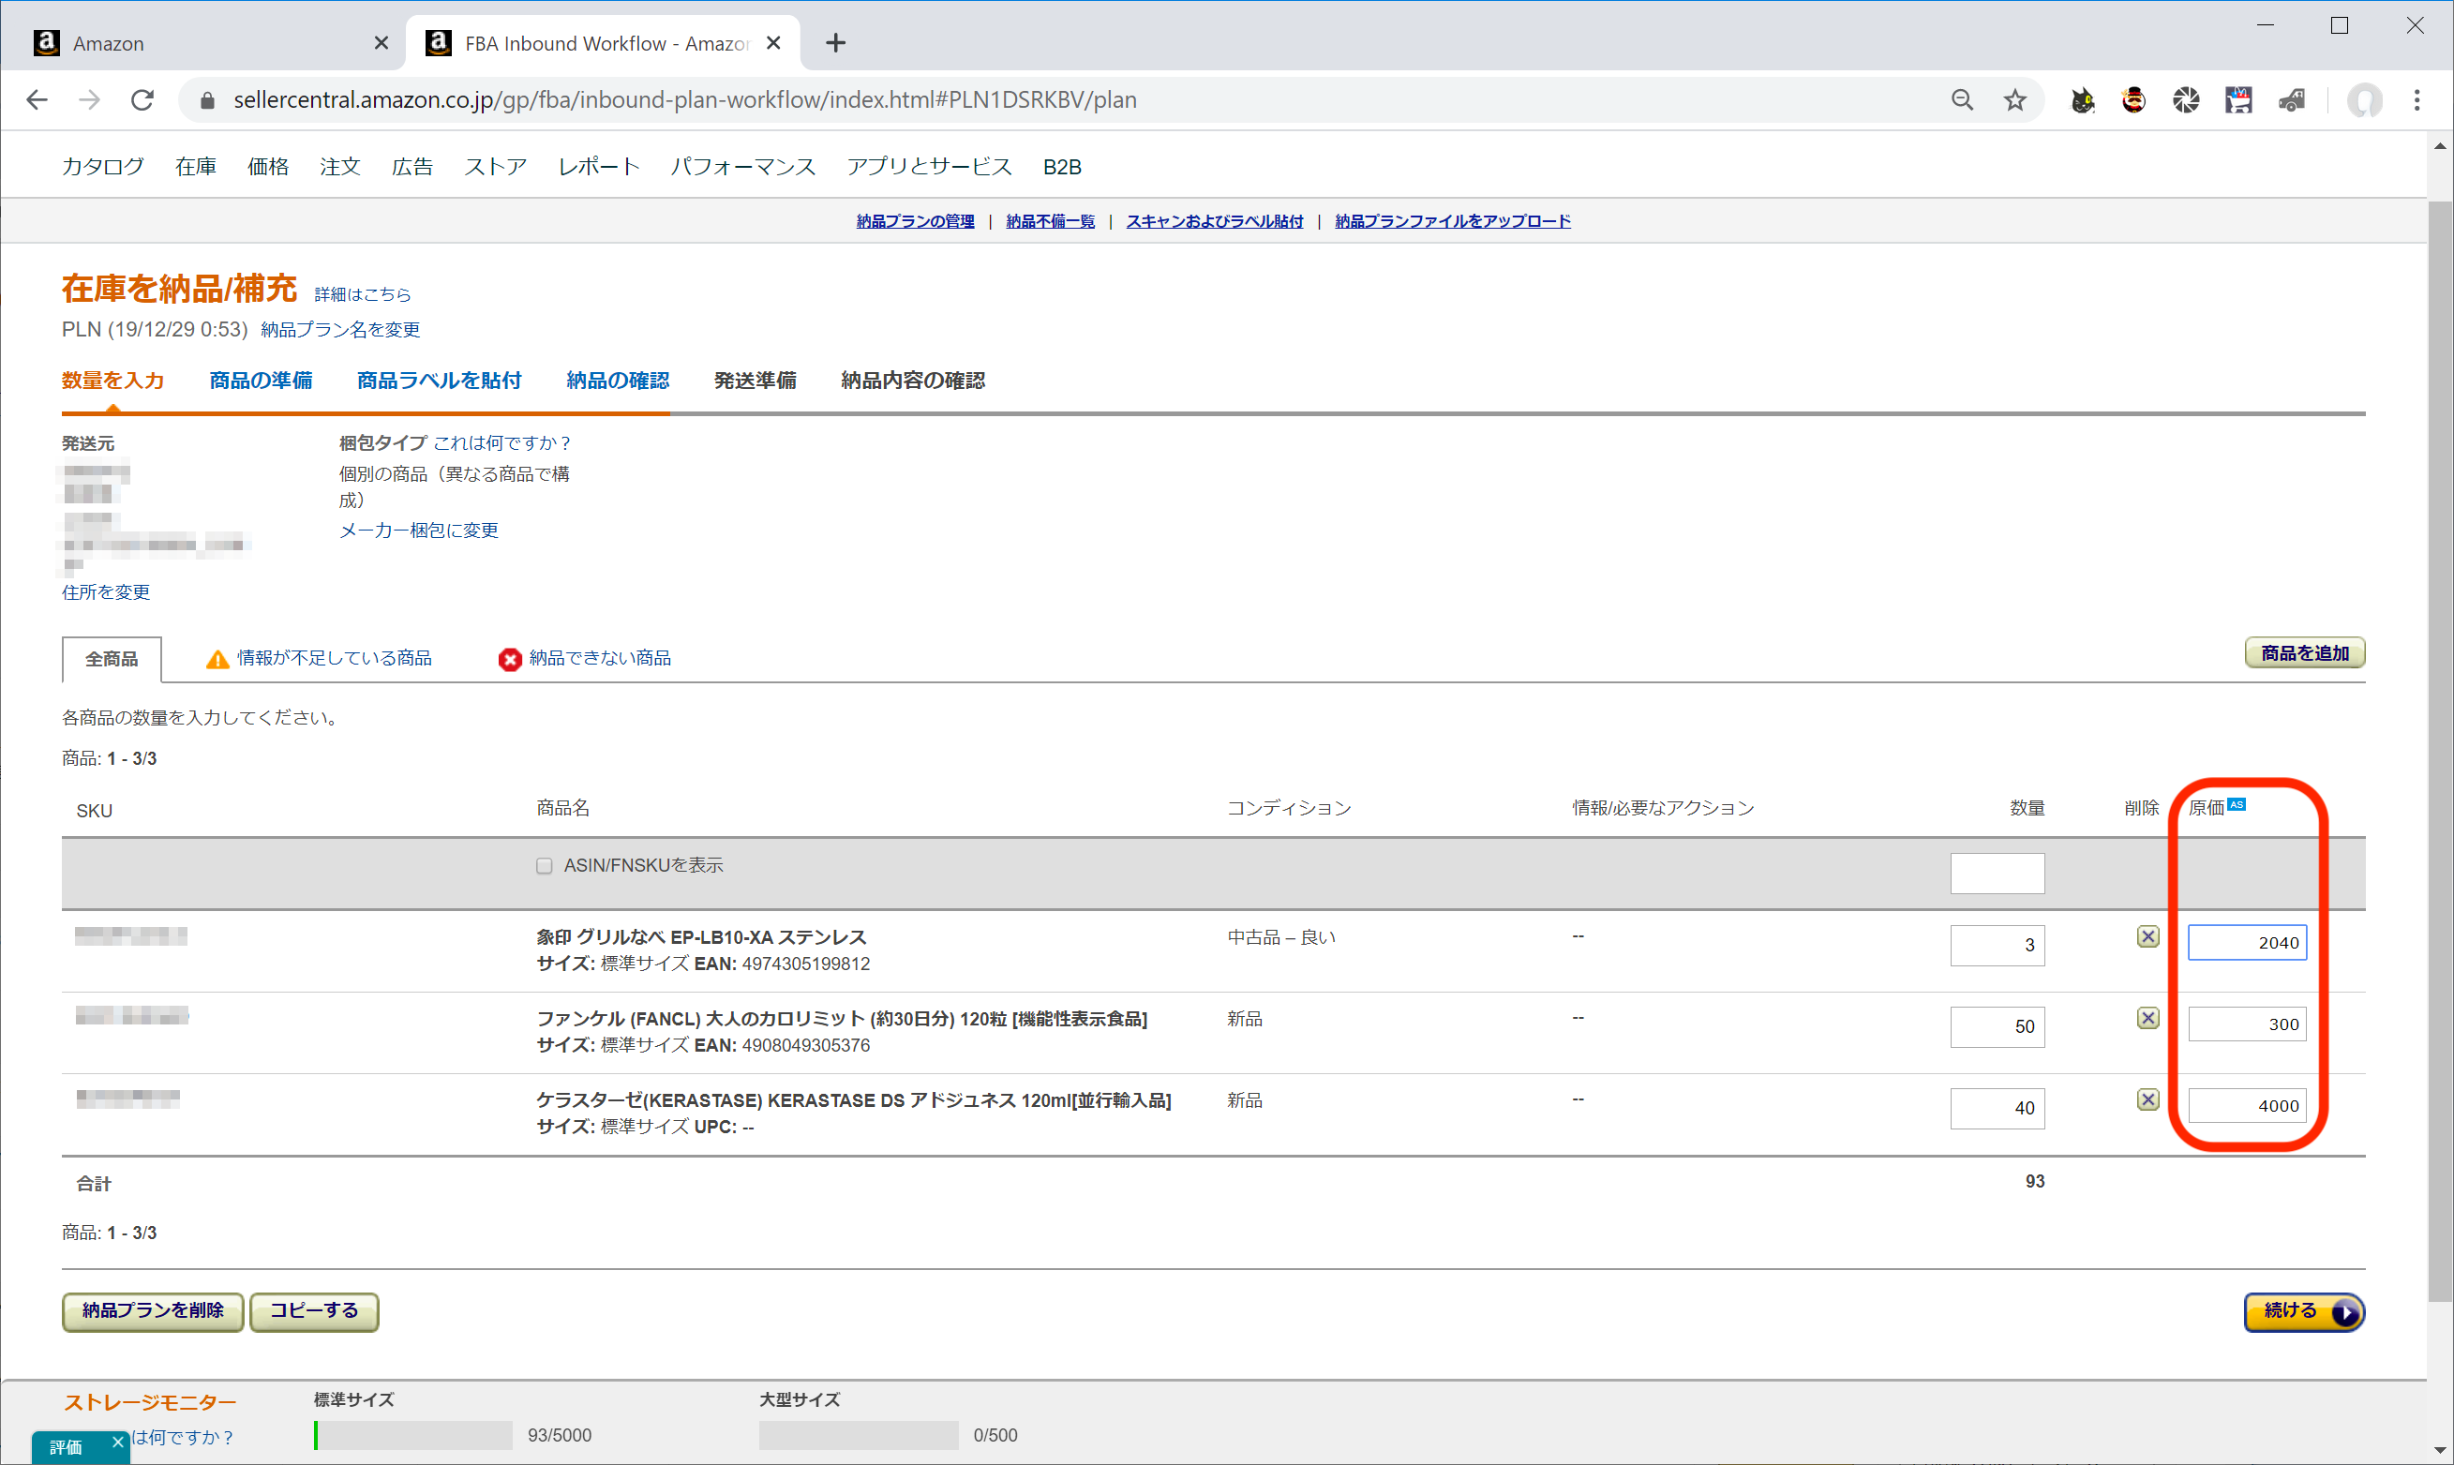This screenshot has width=2454, height=1465.
Task: Open 納品不備一覧 link
Action: pyautogui.click(x=1050, y=221)
